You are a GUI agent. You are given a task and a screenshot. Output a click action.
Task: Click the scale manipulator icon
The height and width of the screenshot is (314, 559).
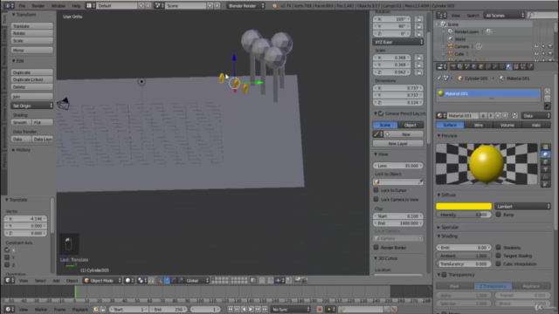(x=181, y=281)
